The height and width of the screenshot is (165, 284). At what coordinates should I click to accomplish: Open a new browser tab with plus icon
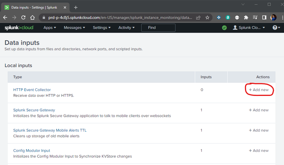coord(76,7)
